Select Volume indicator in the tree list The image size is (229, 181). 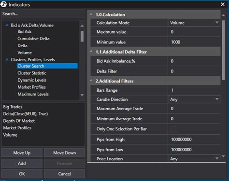[x=25, y=53]
